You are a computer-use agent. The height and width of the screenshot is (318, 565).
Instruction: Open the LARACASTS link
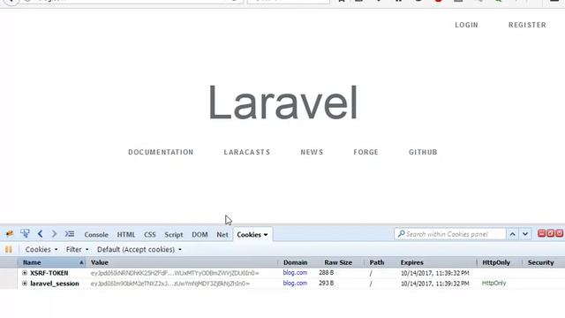pyautogui.click(x=247, y=152)
